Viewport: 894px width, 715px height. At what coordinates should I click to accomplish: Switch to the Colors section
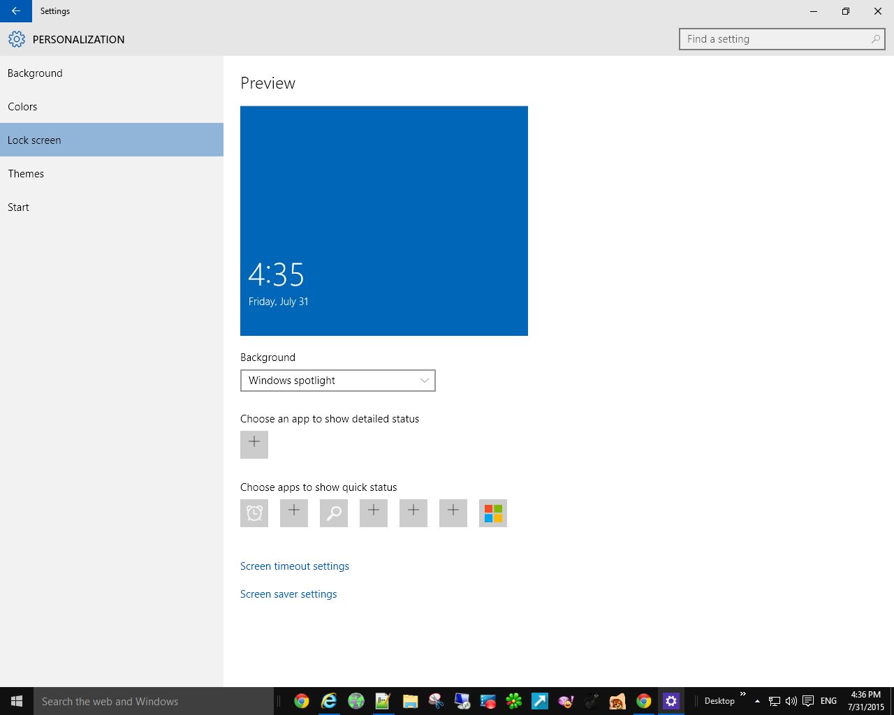22,107
